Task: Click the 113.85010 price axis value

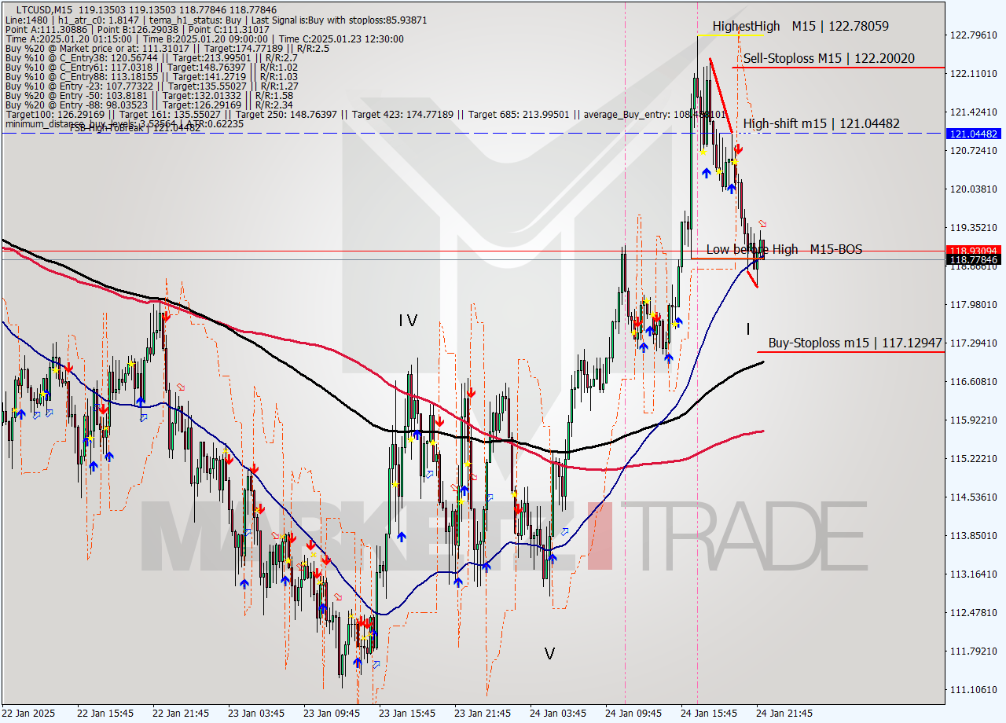Action: coord(974,535)
